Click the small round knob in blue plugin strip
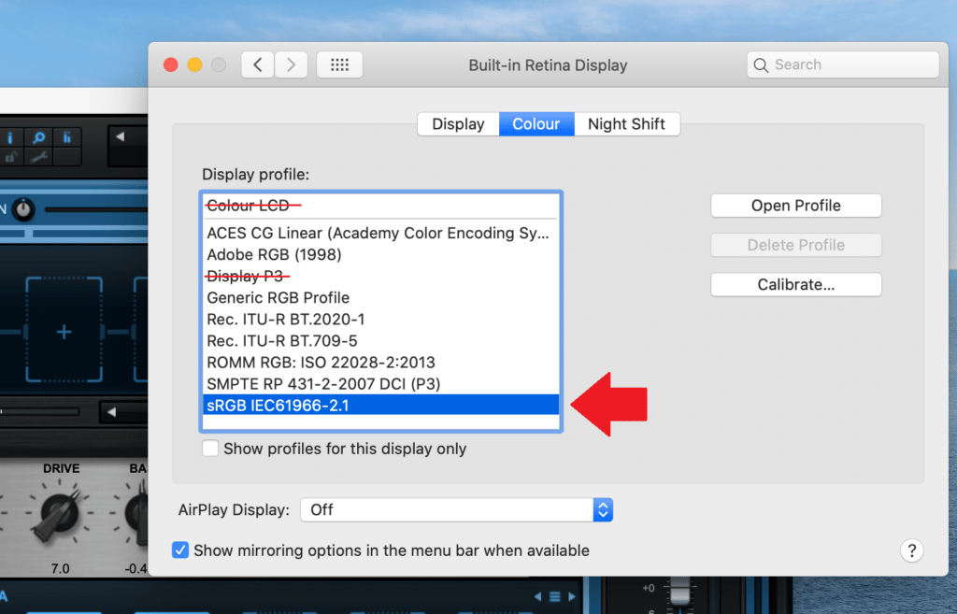Screen dimensions: 957x614 pyautogui.click(x=23, y=209)
